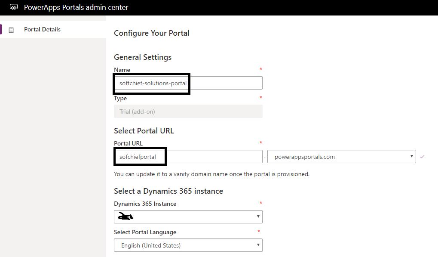Image resolution: width=438 pixels, height=257 pixels.
Task: Focus the Name field containing softchief-solutions-portal
Action: click(x=188, y=83)
